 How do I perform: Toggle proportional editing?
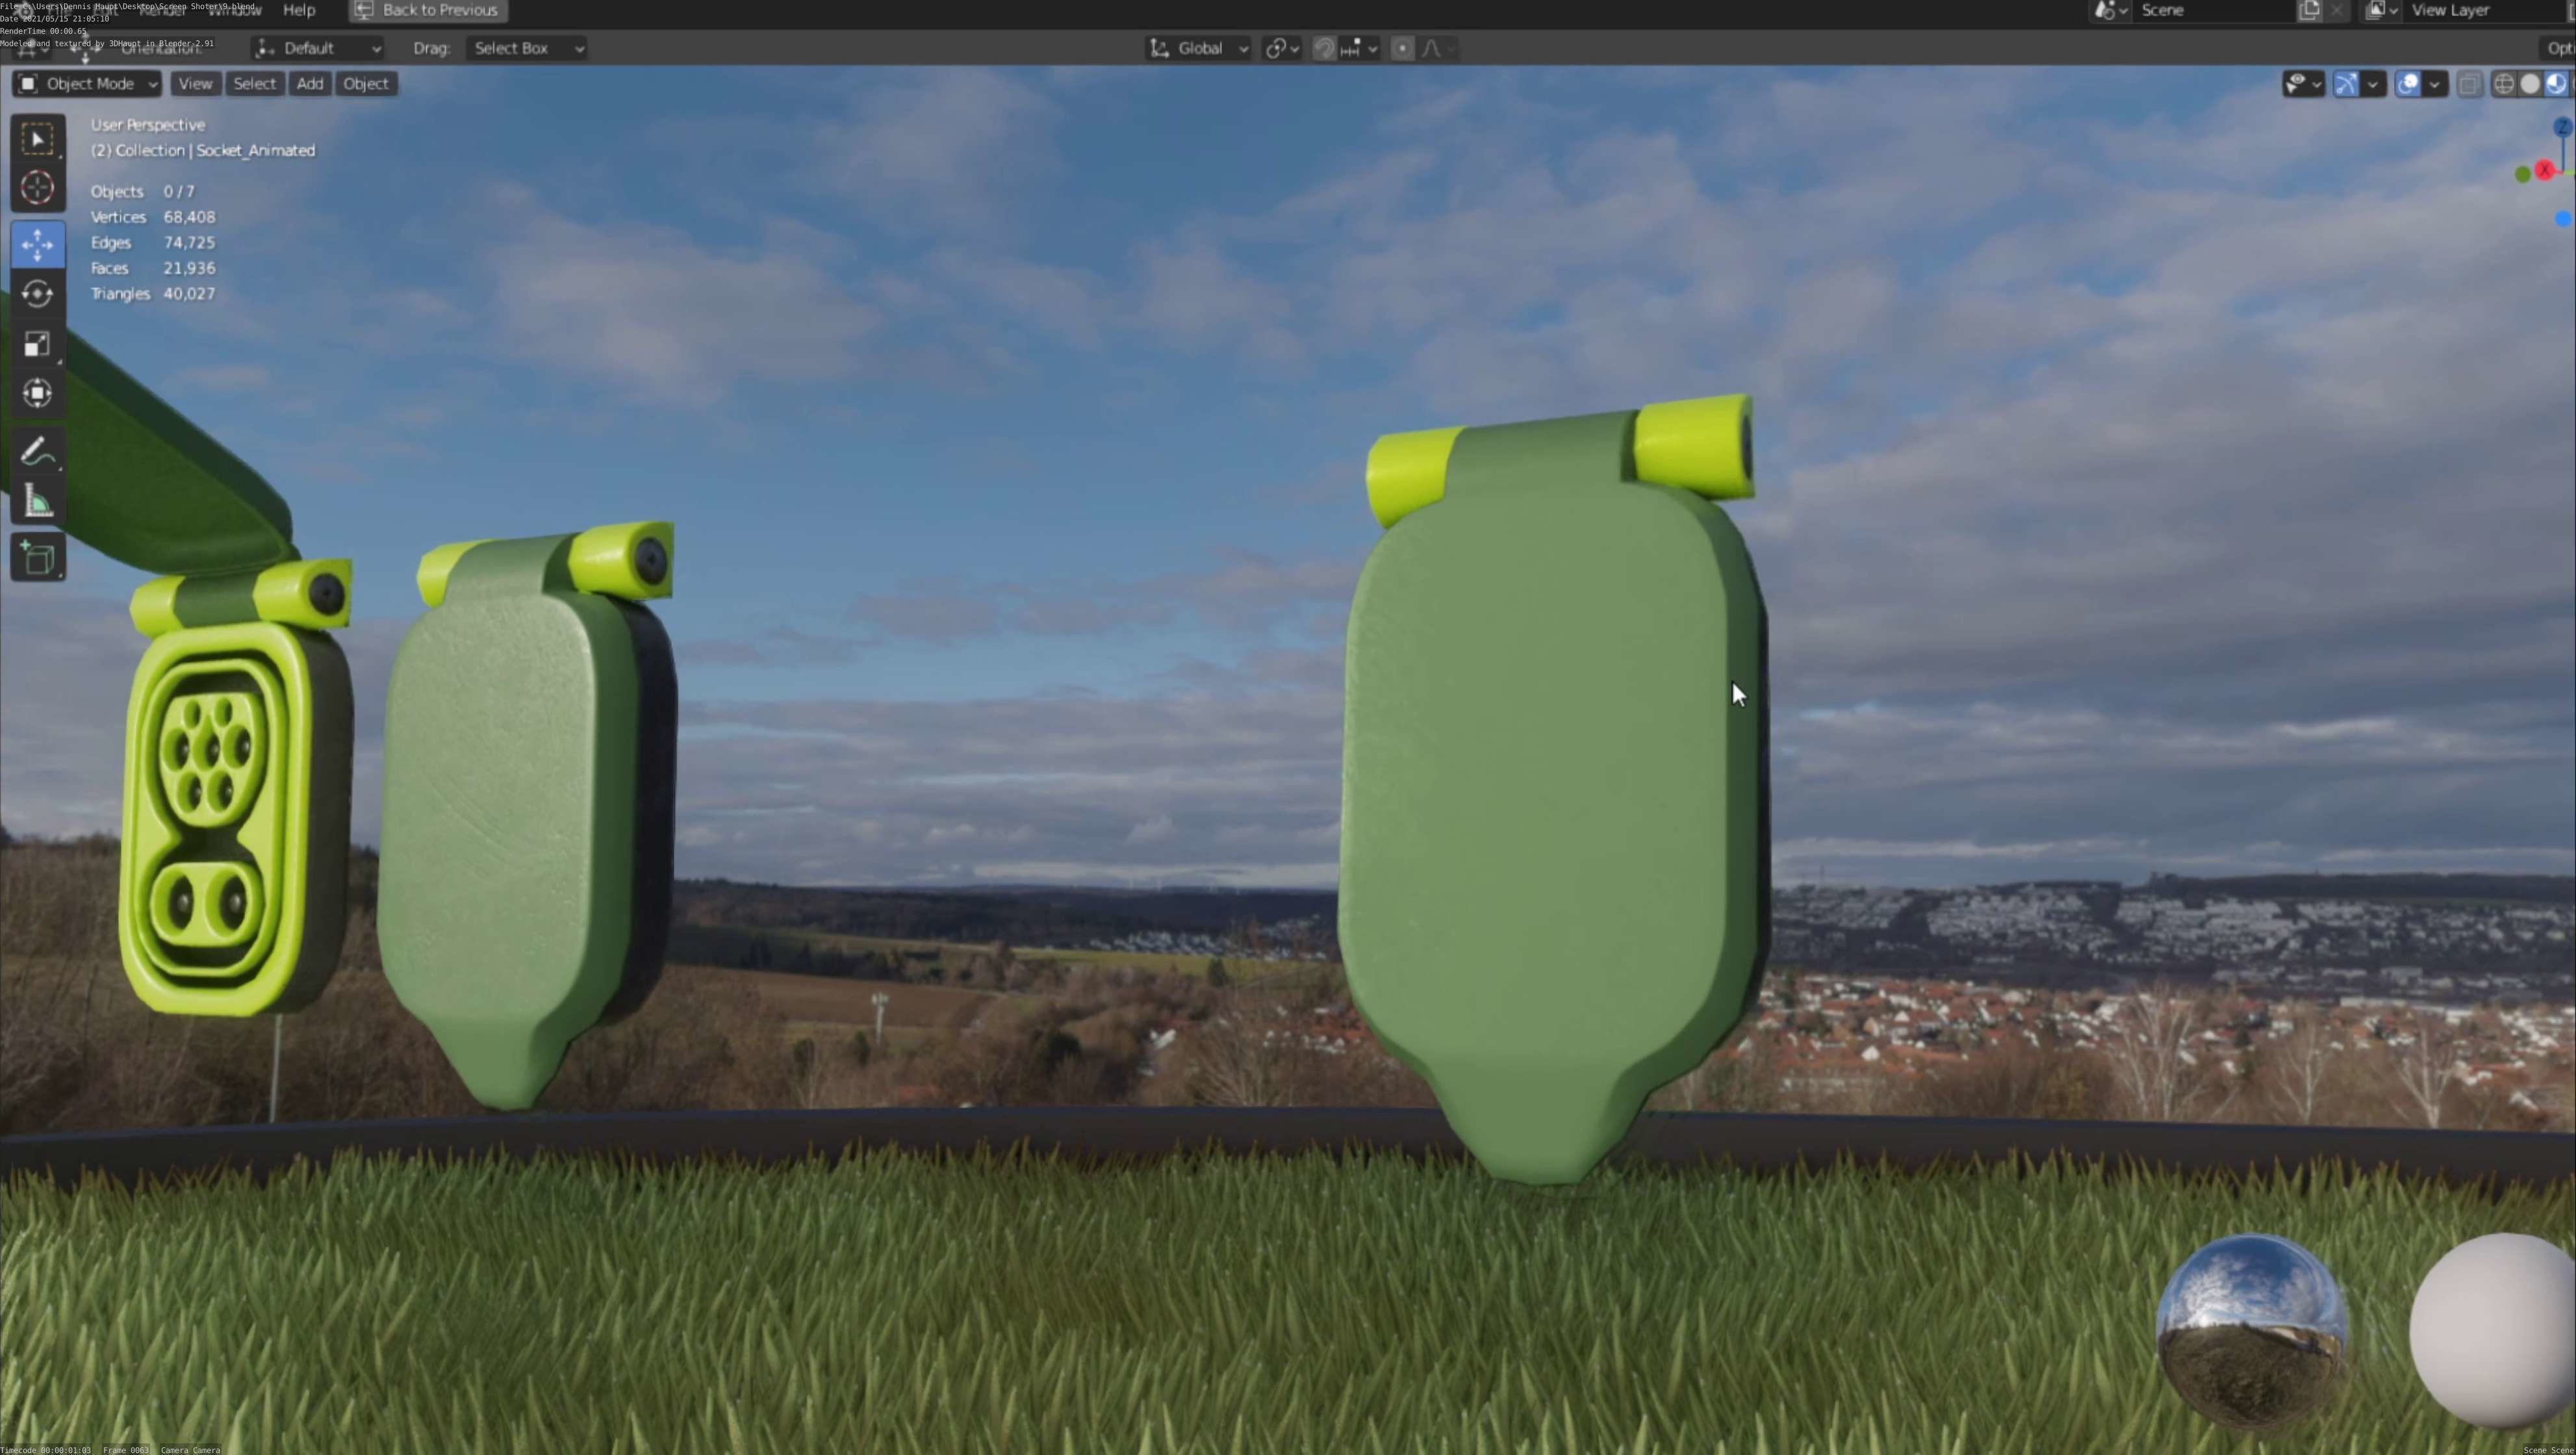tap(1402, 48)
